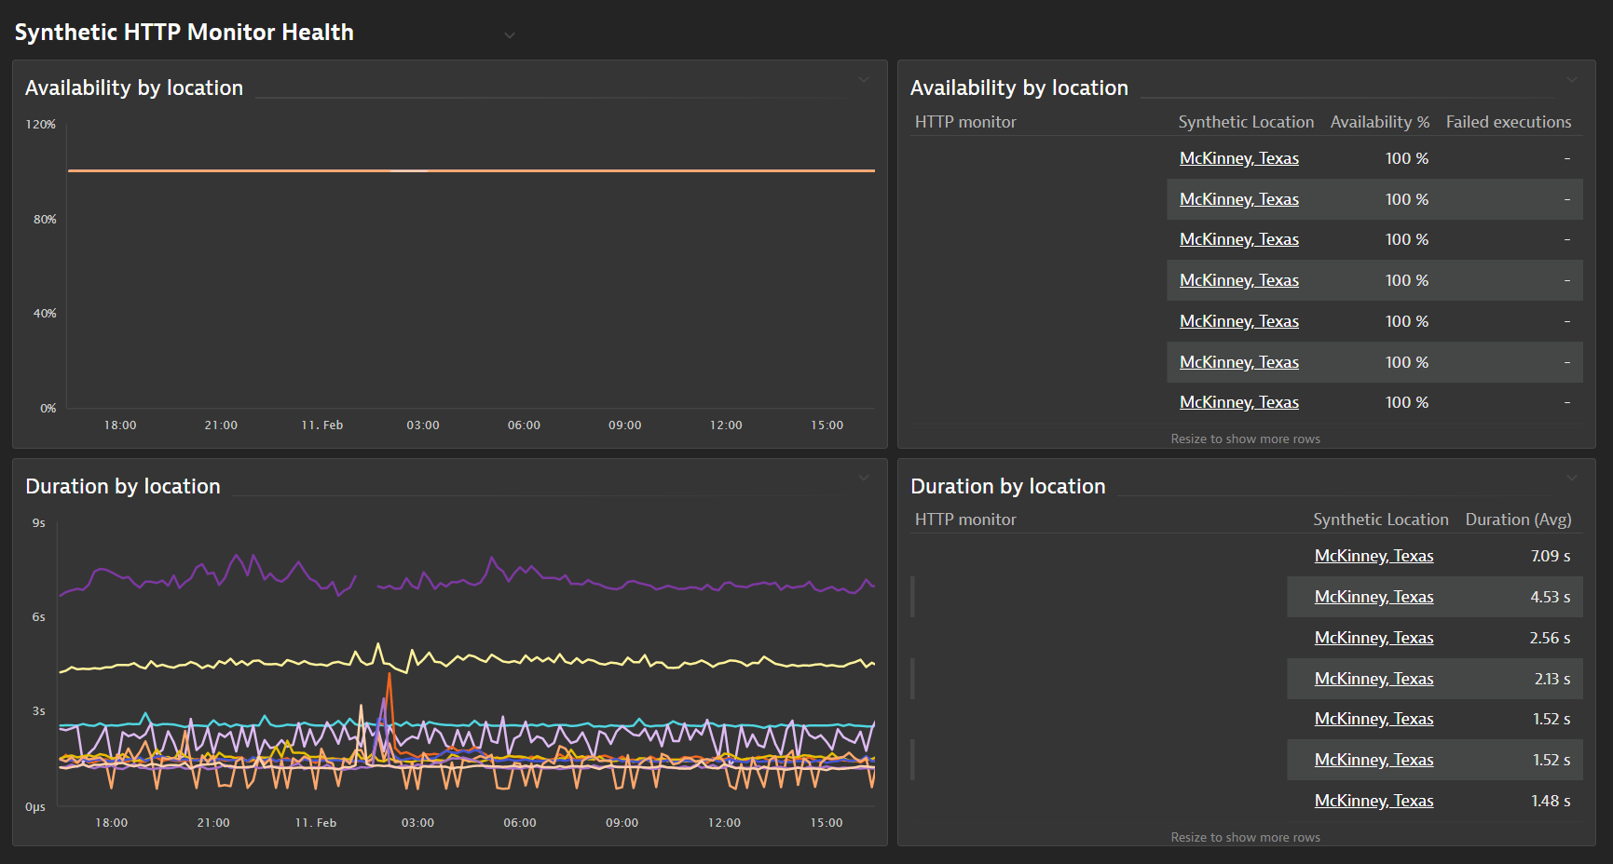Click the Availability % column header

[x=1379, y=122]
